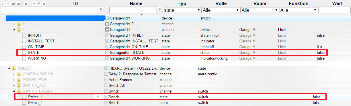351x106 pixels.
Task: Click the state icon beside Garagenlicht.INHIBIT
Action: point(107,35)
